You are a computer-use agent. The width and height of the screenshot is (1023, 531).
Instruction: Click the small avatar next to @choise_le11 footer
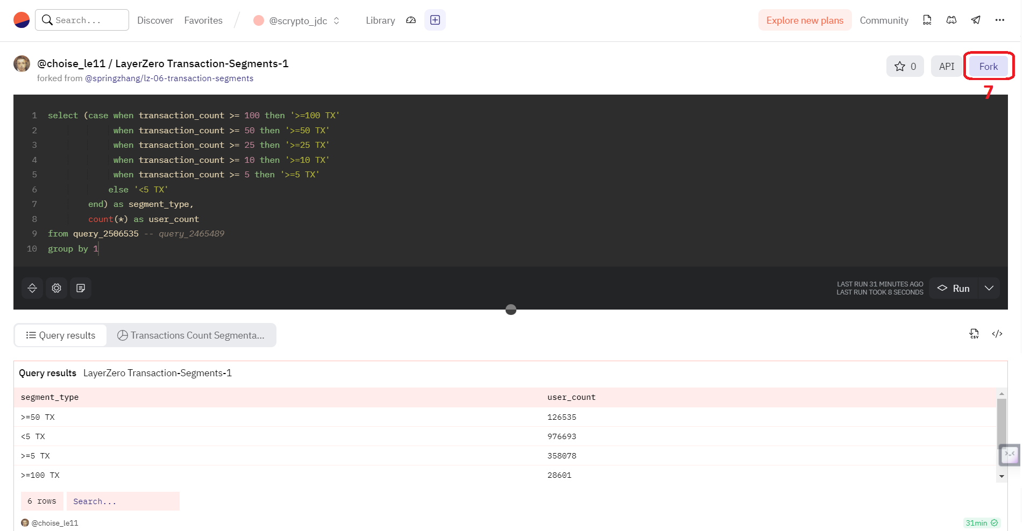click(x=25, y=523)
